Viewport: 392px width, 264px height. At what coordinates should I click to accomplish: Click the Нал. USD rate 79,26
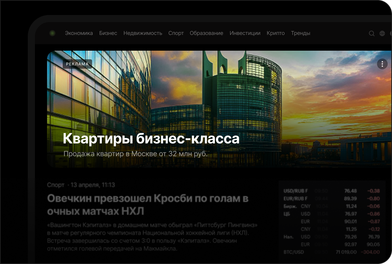click(x=351, y=237)
